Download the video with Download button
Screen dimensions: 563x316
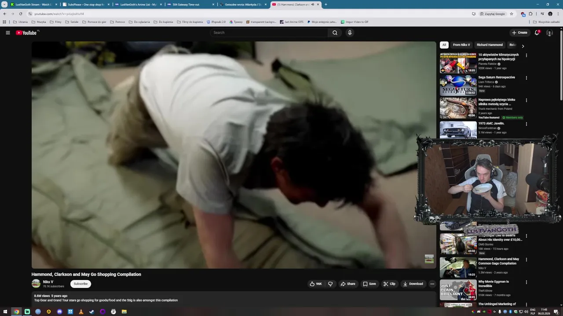coord(413,284)
